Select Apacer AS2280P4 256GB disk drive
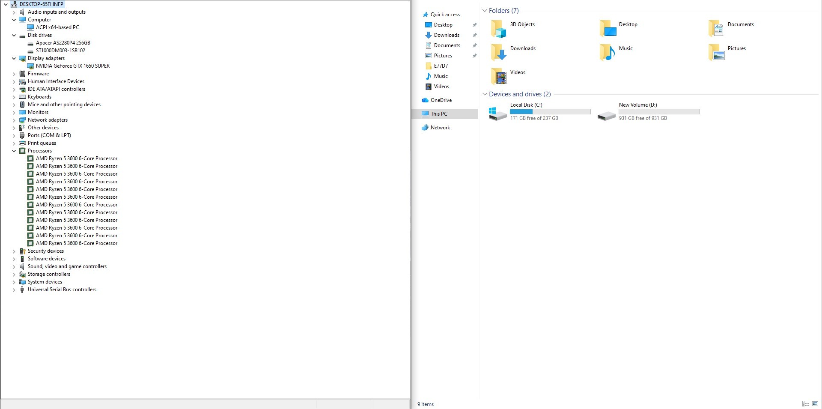The image size is (822, 409). (x=63, y=43)
